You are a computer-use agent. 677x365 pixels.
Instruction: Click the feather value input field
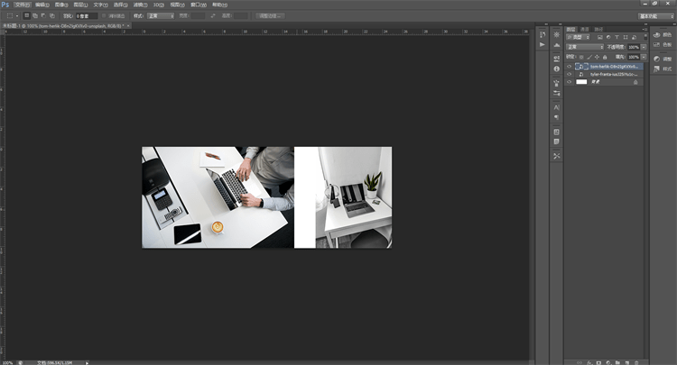pyautogui.click(x=87, y=15)
